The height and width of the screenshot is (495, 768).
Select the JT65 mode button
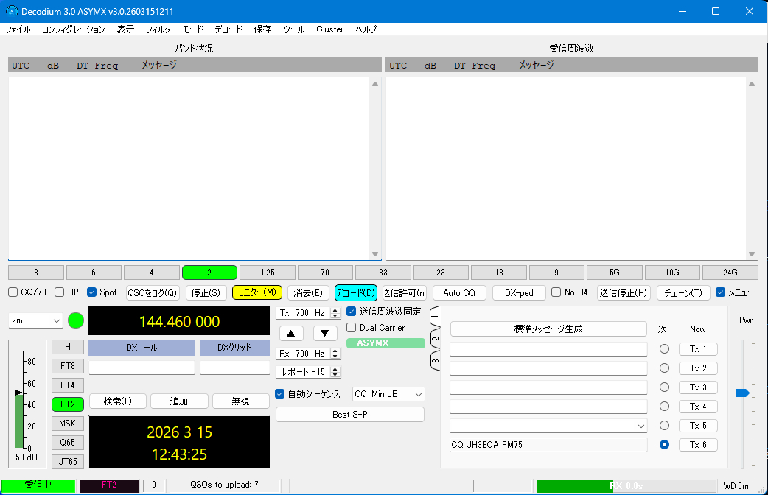coord(68,462)
